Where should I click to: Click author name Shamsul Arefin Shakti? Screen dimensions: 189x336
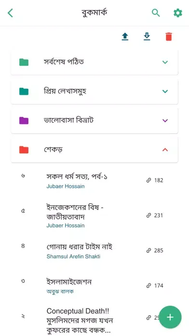click(73, 256)
